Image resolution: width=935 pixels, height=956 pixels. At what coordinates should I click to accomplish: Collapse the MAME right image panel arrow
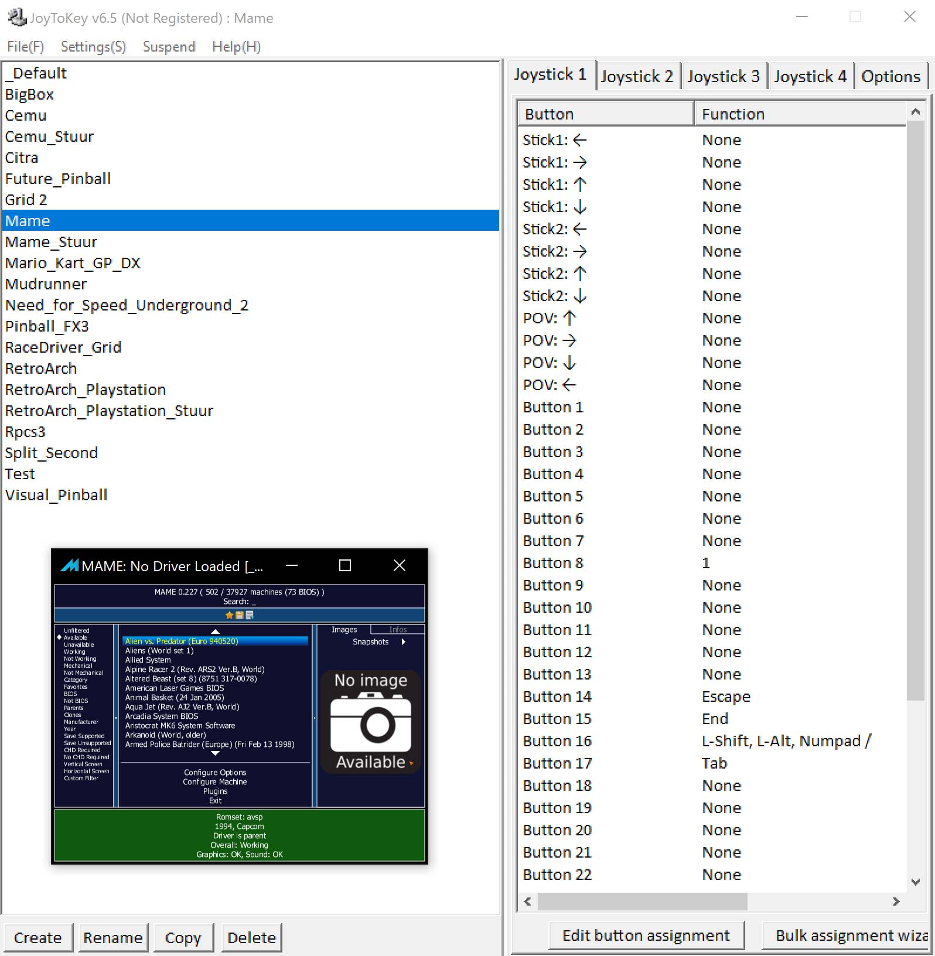coord(315,717)
